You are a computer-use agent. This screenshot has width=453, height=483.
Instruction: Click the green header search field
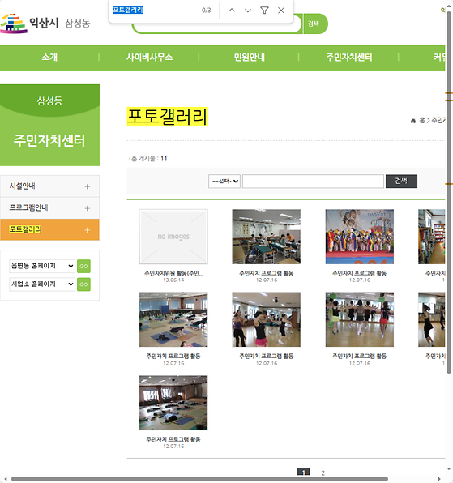coord(217,27)
